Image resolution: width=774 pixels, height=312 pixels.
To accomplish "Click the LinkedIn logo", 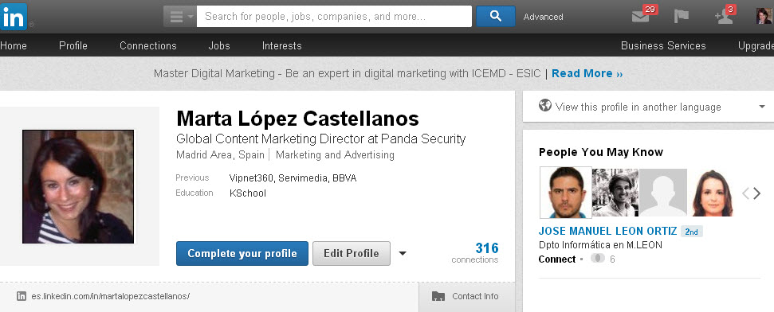I will [x=14, y=16].
